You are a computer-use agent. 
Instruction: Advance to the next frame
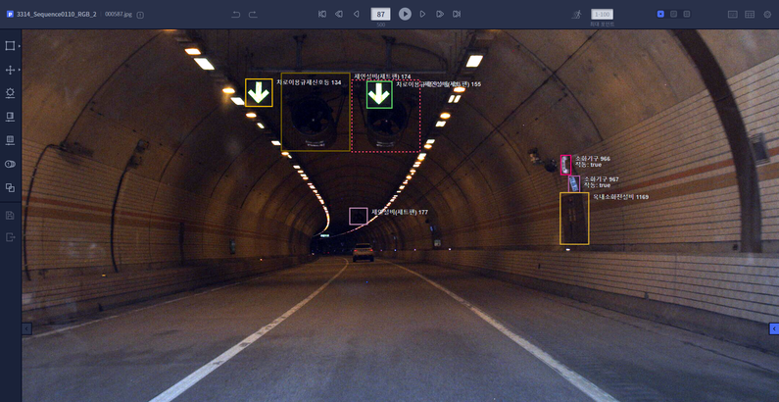tap(422, 14)
